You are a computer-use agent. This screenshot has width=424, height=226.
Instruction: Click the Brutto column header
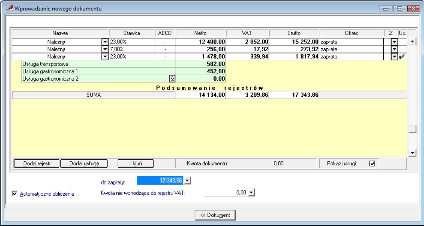(x=294, y=34)
